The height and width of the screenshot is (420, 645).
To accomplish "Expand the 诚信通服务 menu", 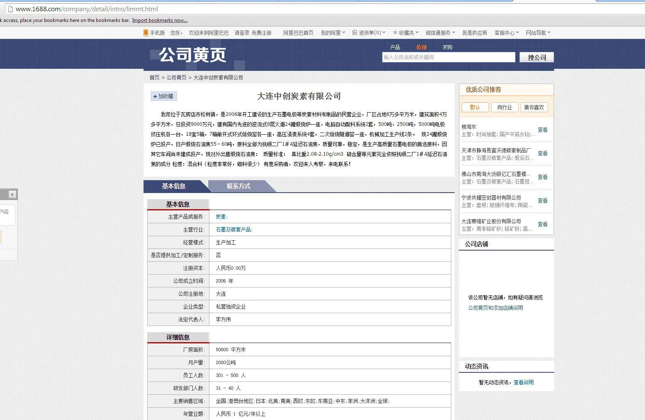I will 440,33.
